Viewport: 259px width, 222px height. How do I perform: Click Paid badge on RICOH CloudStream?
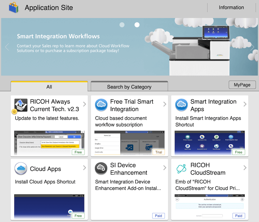[x=239, y=216]
